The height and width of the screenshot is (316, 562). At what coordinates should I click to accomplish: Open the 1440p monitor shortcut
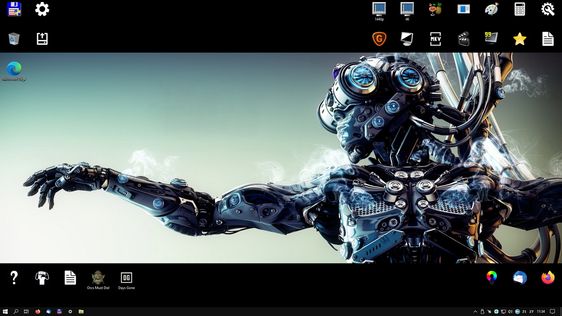[379, 11]
